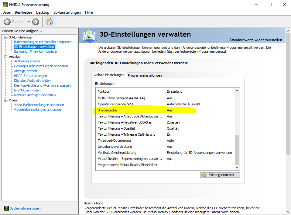Click Shadercache value Aus
The image size is (291, 215).
point(169,110)
